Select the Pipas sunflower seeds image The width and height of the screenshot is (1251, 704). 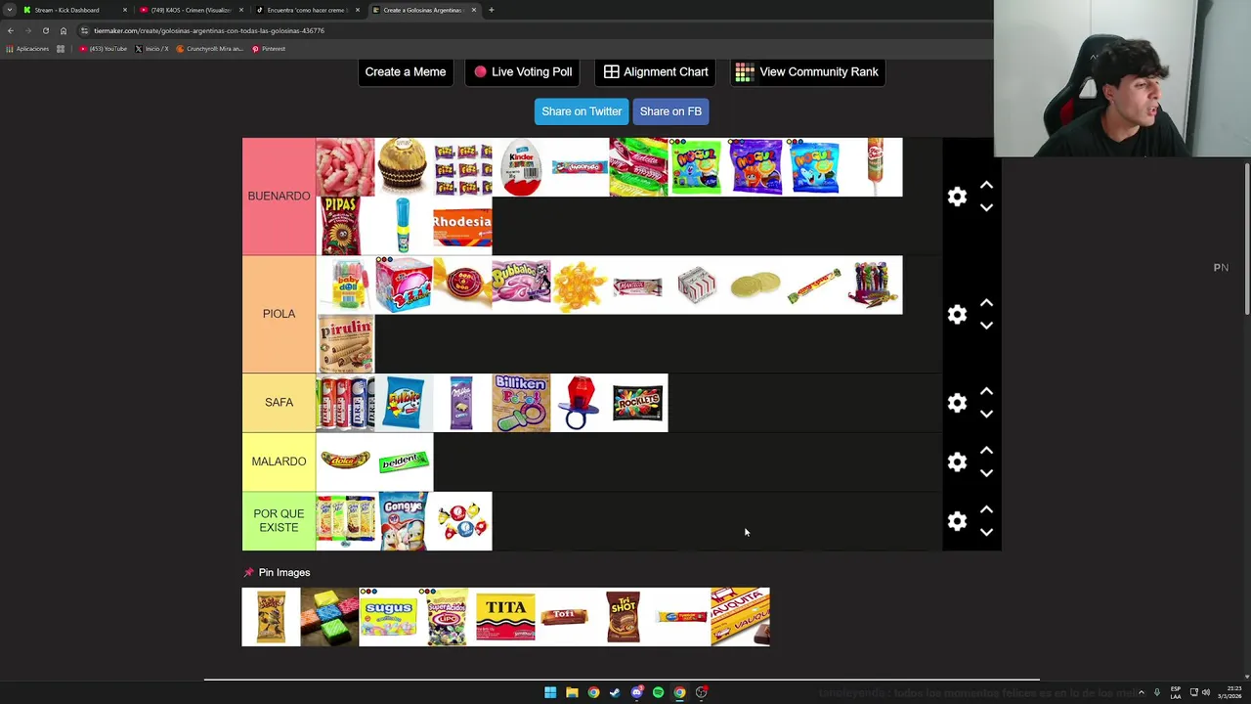345,226
